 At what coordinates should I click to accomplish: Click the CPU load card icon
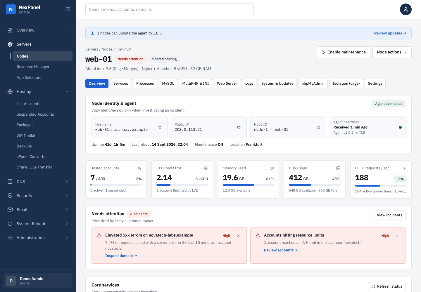point(206,168)
